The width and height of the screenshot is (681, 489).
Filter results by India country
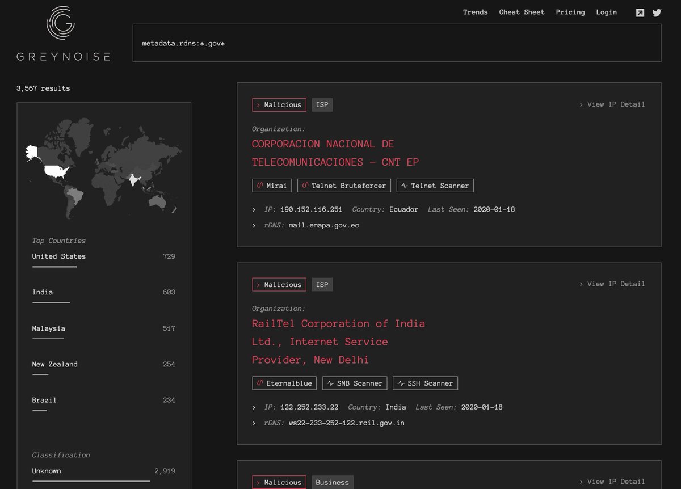[x=103, y=295]
